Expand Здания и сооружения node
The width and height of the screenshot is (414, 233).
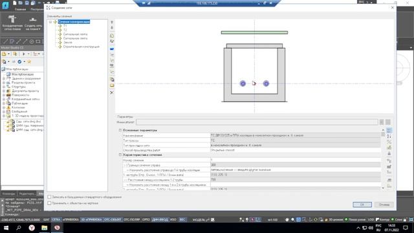tap(4, 78)
